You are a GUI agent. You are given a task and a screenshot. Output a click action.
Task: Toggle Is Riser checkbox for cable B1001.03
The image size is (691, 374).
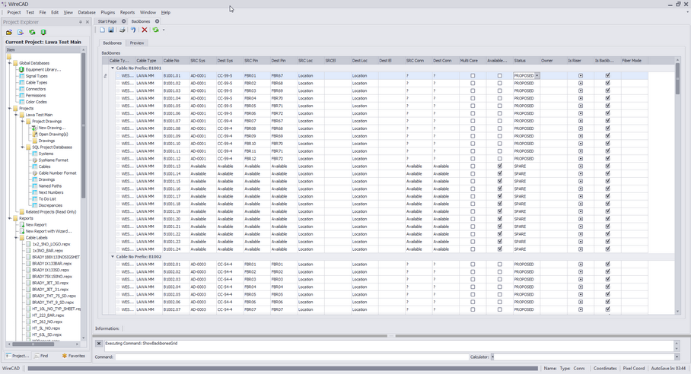click(581, 90)
